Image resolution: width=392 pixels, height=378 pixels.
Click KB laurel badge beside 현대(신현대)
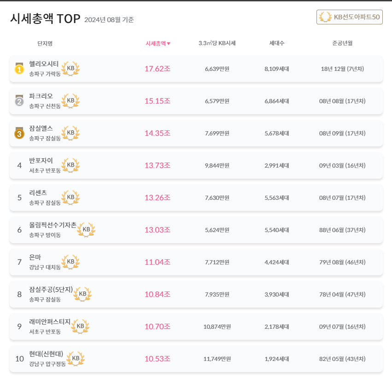(x=76, y=358)
